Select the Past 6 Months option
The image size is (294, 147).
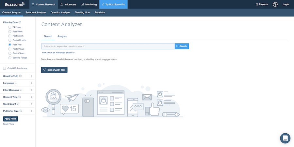[x=10, y=40]
